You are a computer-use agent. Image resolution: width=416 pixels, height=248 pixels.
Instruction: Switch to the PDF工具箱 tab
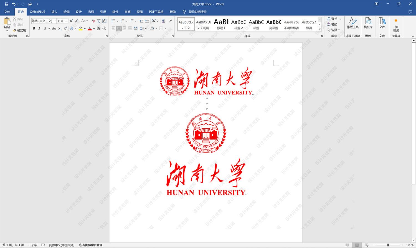pos(156,12)
